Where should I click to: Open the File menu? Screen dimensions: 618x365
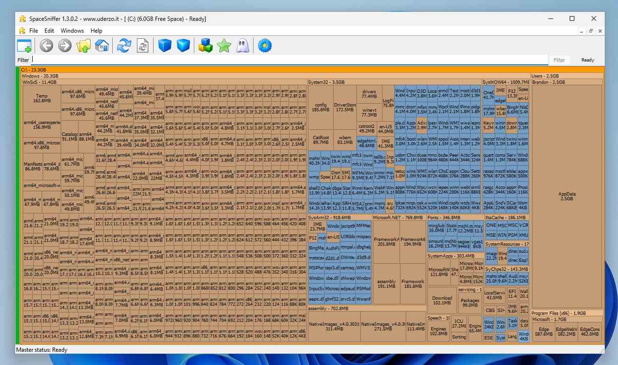click(34, 31)
